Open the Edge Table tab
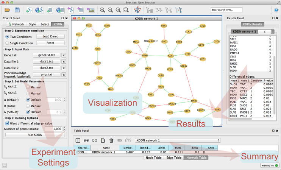This screenshot has width=281, height=170. (173, 158)
